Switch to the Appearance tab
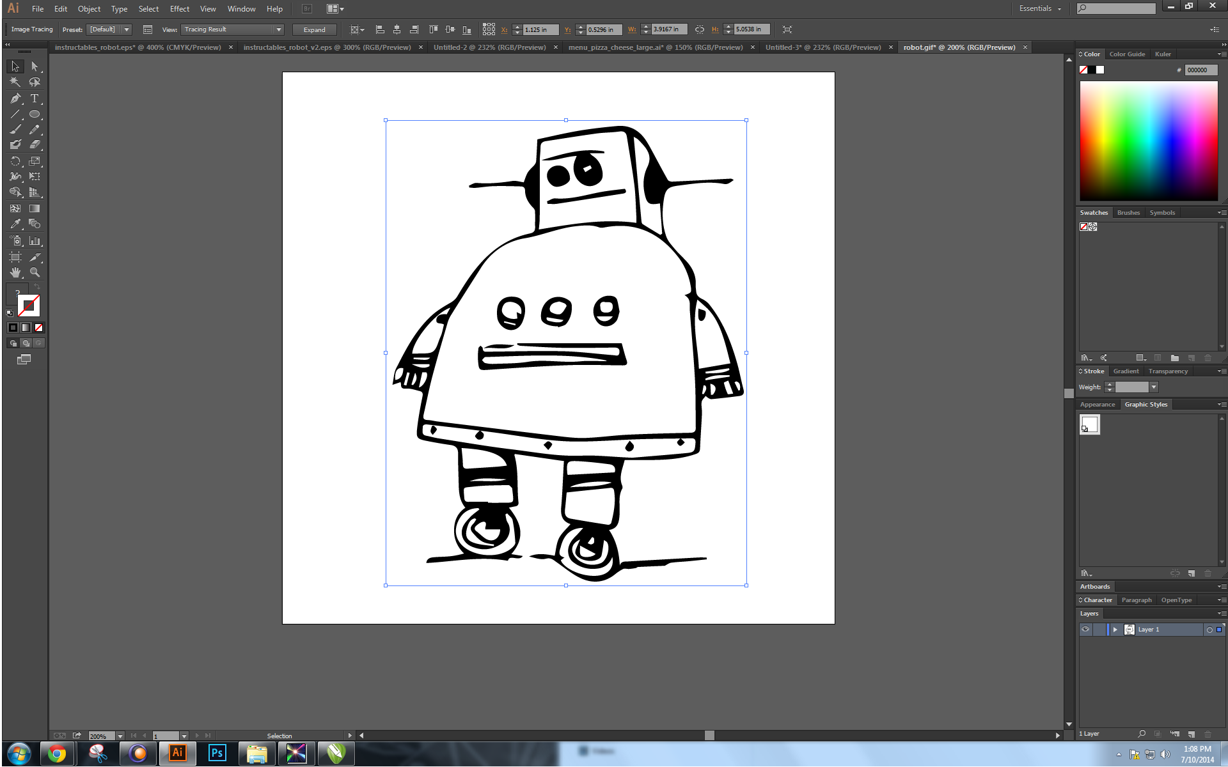Viewport: 1228px width, 767px height. point(1097,405)
